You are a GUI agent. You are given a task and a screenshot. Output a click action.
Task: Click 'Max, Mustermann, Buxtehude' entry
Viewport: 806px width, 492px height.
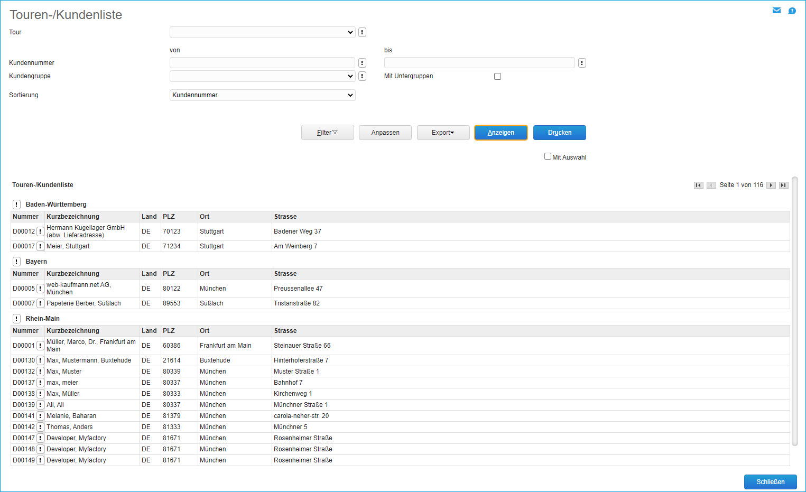pyautogui.click(x=89, y=360)
